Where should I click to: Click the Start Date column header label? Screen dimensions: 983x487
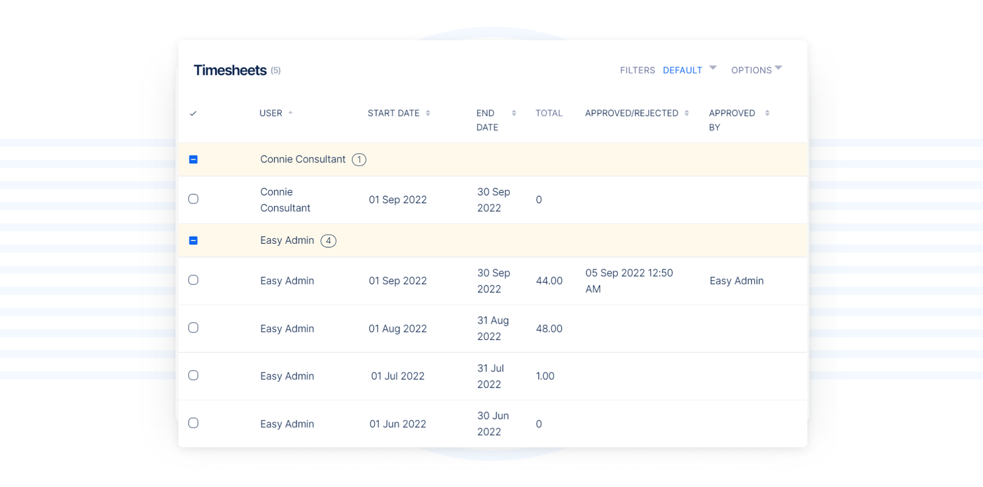coord(393,113)
